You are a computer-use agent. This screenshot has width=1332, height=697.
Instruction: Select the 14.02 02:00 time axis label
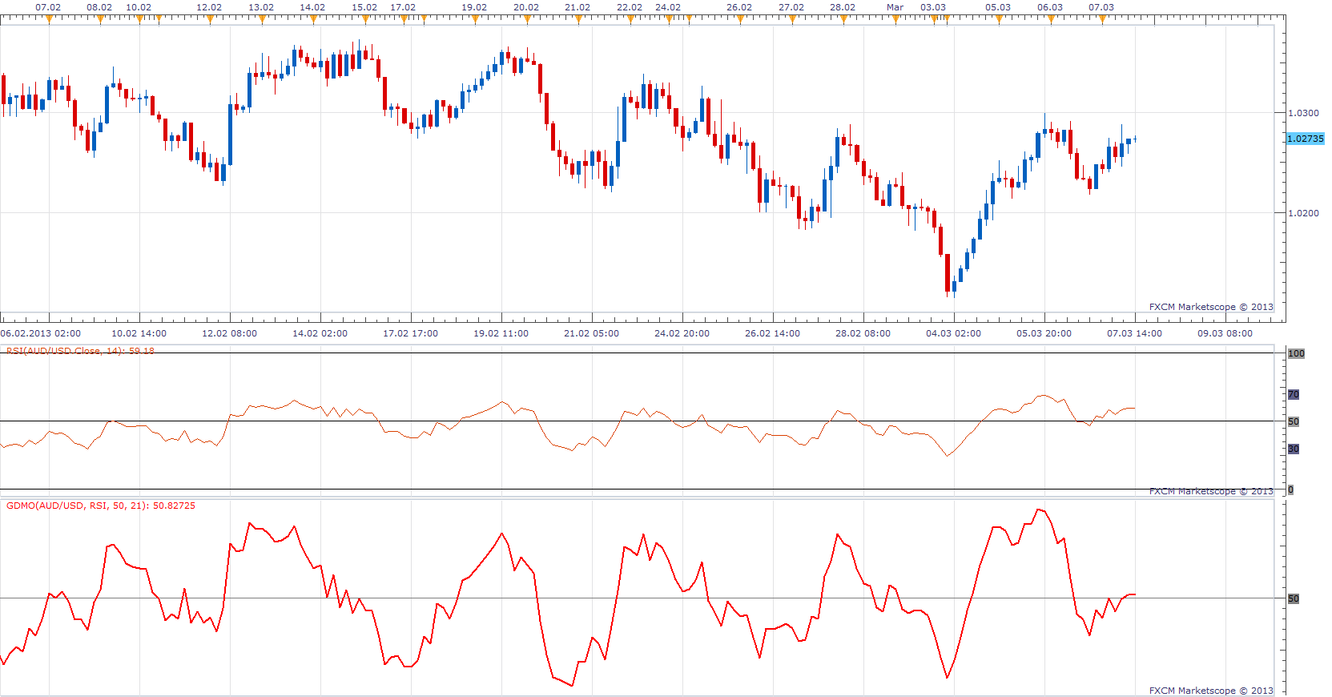point(320,333)
